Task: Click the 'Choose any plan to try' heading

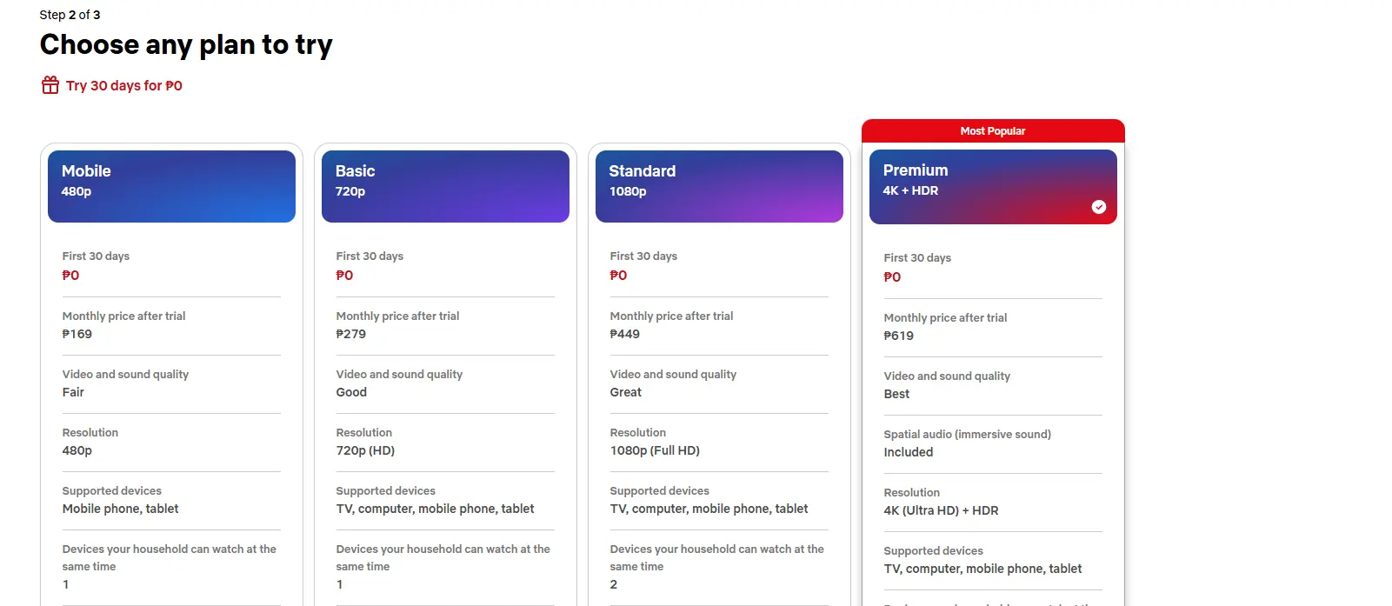Action: [186, 44]
